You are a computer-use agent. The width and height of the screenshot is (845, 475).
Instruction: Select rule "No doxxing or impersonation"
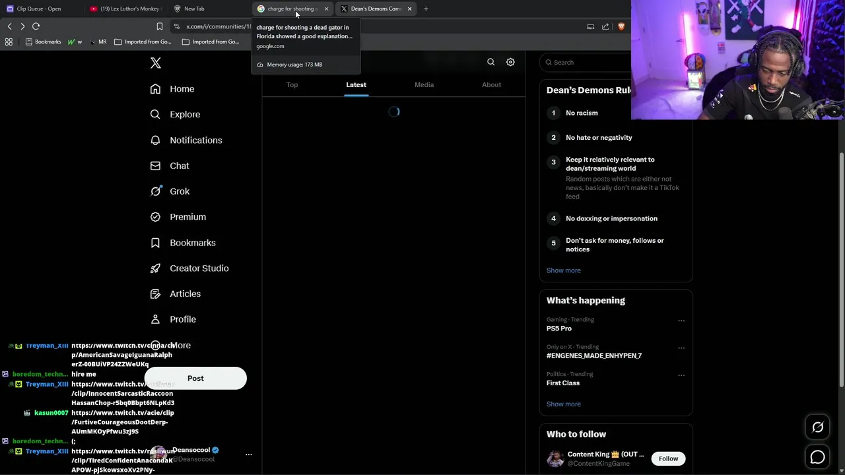611,218
